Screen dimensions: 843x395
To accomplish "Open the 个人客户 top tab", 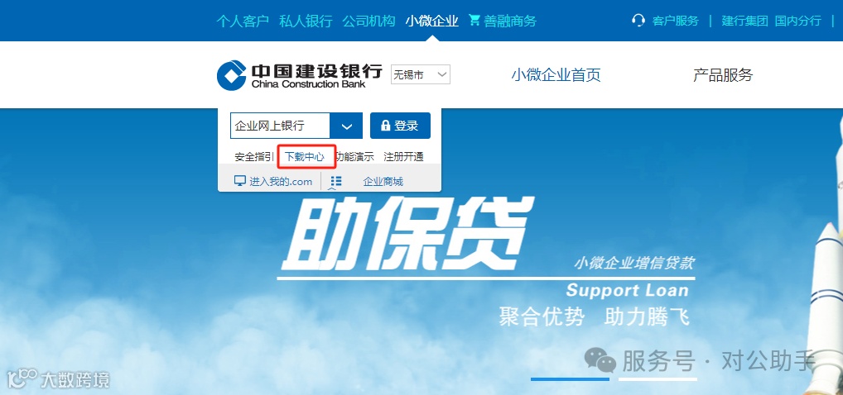I will pos(243,21).
